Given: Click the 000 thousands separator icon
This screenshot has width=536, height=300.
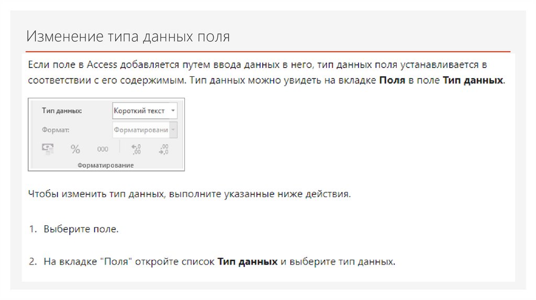Looking at the screenshot, I should [103, 149].
